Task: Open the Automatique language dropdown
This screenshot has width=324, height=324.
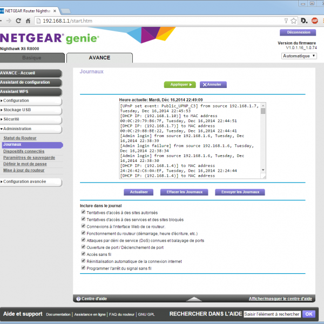Action: pyautogui.click(x=299, y=56)
